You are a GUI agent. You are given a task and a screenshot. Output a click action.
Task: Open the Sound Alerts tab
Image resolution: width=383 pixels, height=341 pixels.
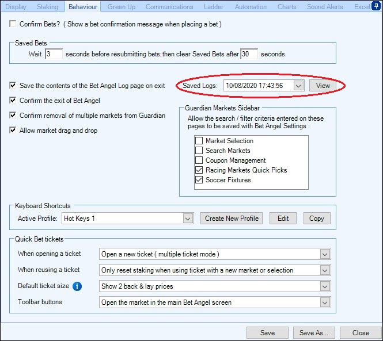click(325, 6)
